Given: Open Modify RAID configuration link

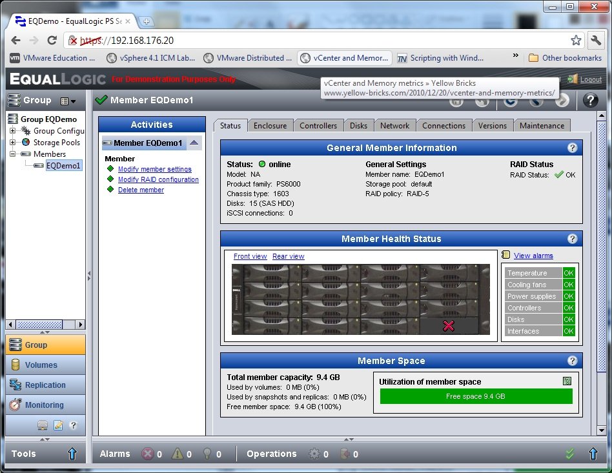Looking at the screenshot, I should [x=158, y=179].
